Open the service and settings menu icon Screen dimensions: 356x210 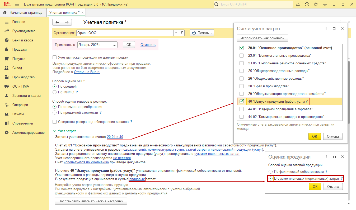click(x=325, y=4)
